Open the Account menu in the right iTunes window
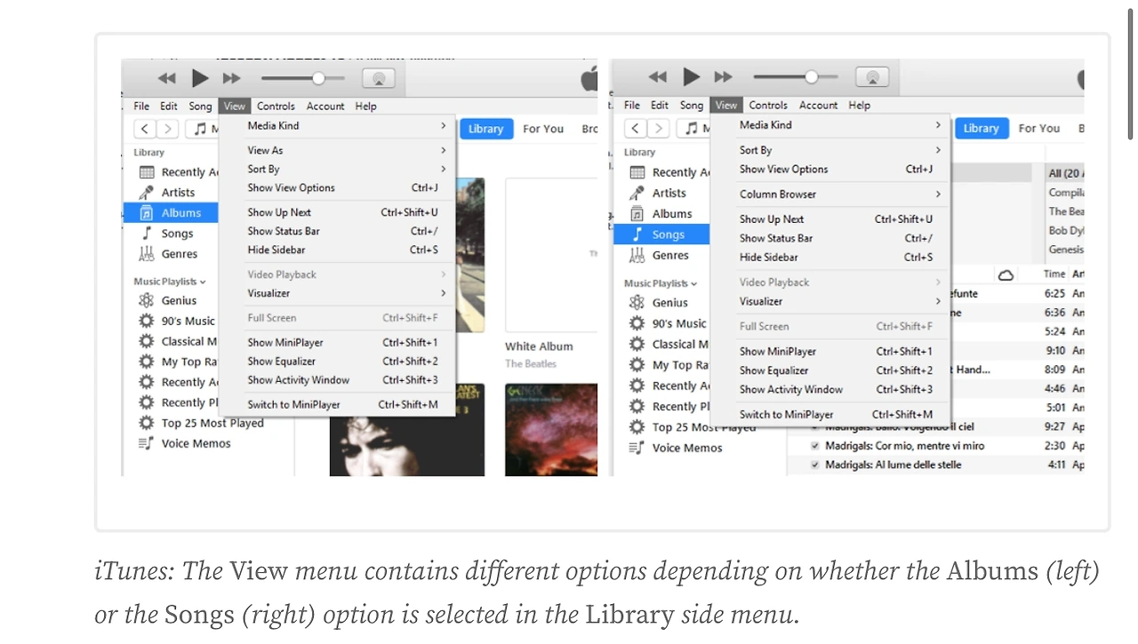 point(818,105)
